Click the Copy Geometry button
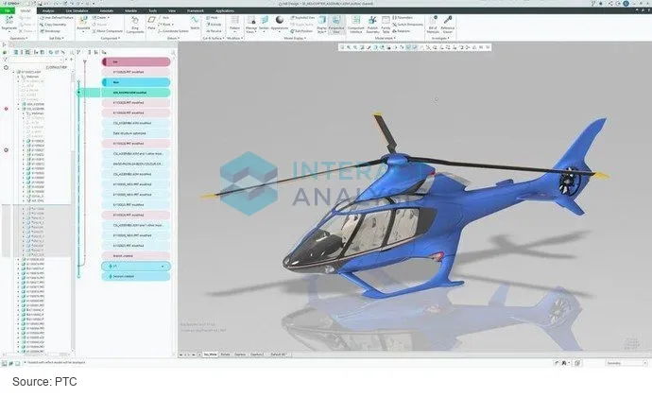The height and width of the screenshot is (398, 652). pos(53,25)
